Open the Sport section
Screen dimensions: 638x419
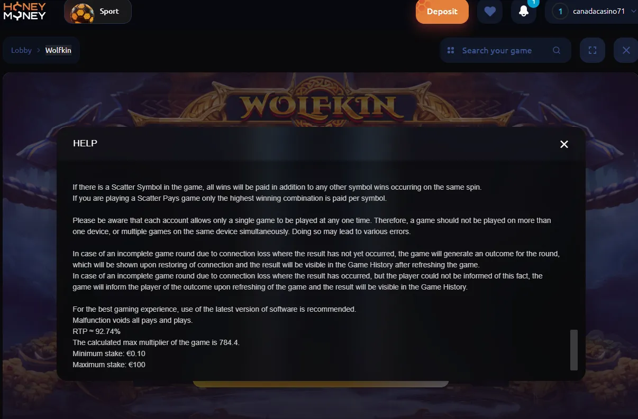click(x=98, y=12)
